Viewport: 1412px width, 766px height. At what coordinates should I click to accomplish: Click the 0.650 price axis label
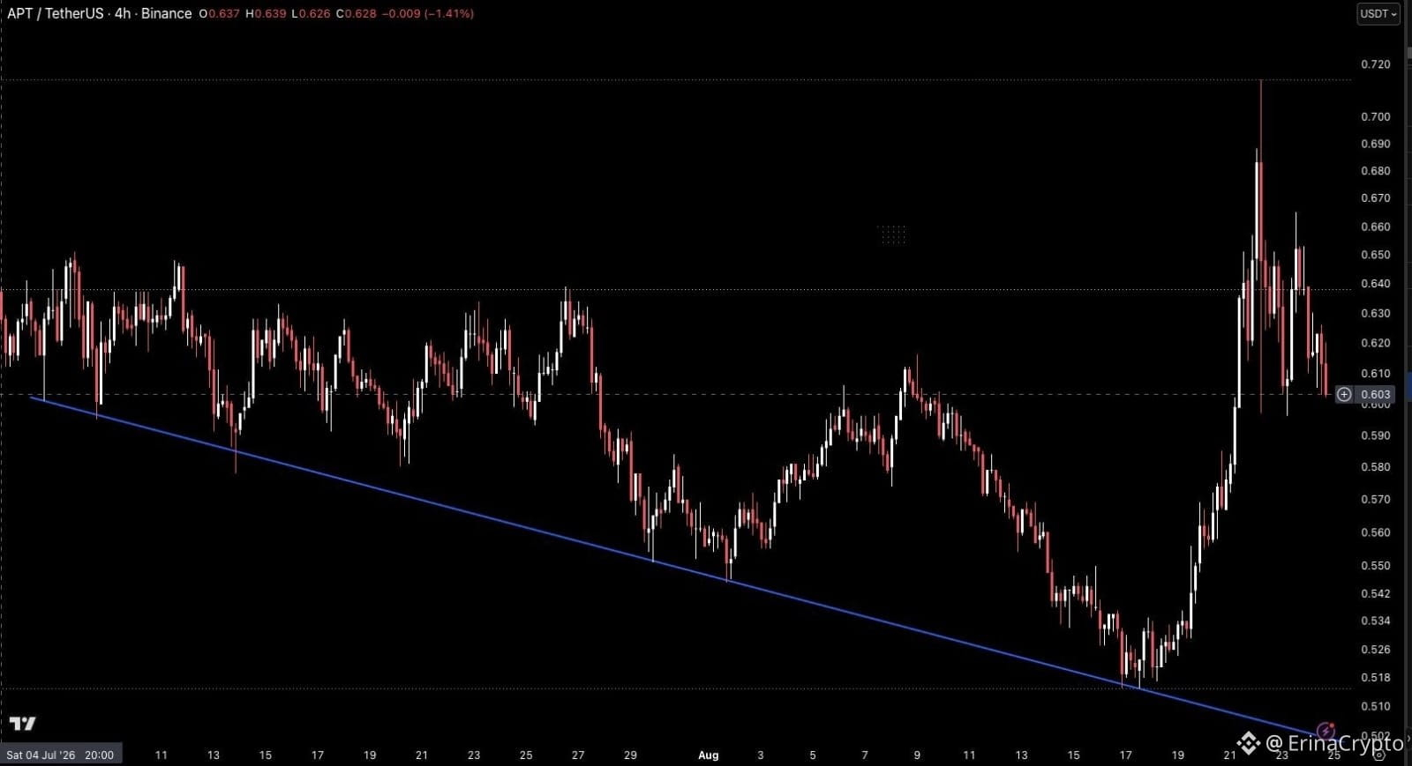(1376, 255)
